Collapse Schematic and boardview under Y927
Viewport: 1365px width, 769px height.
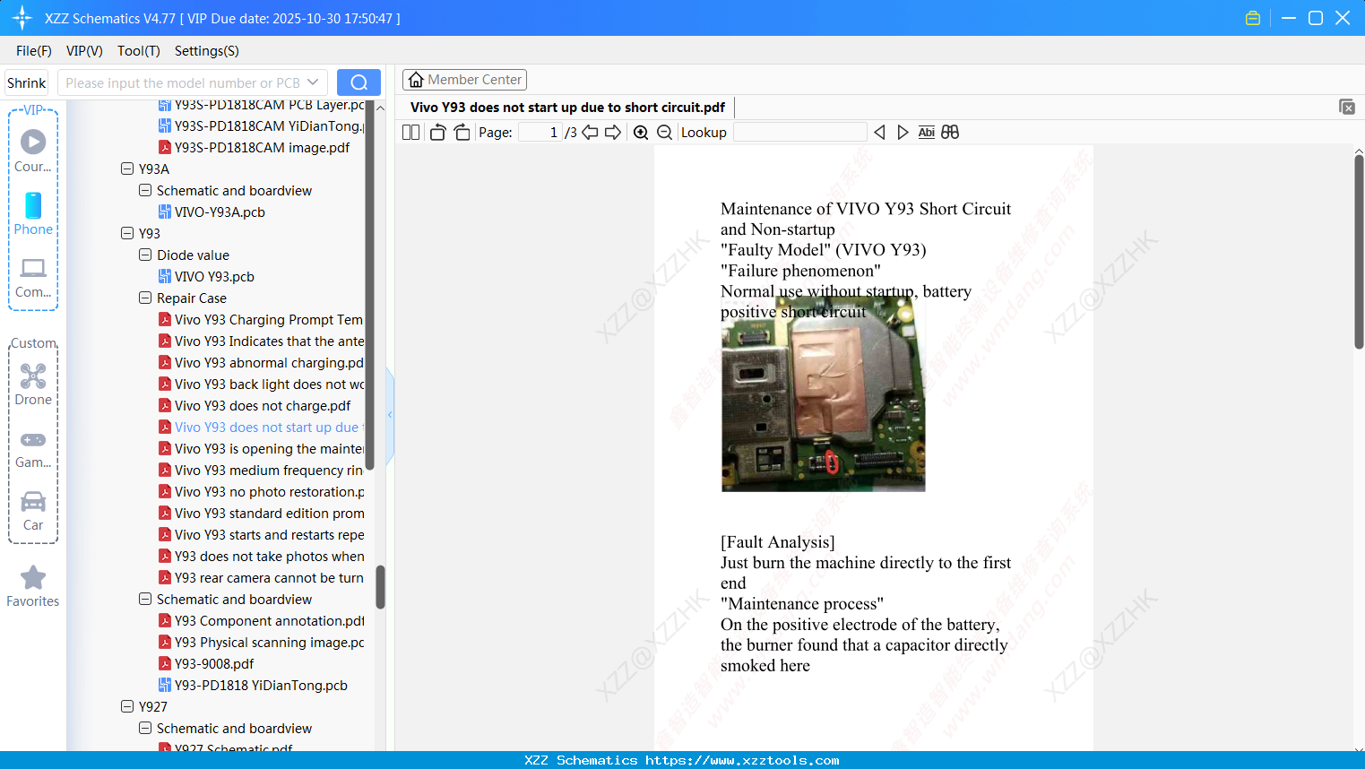(x=145, y=728)
